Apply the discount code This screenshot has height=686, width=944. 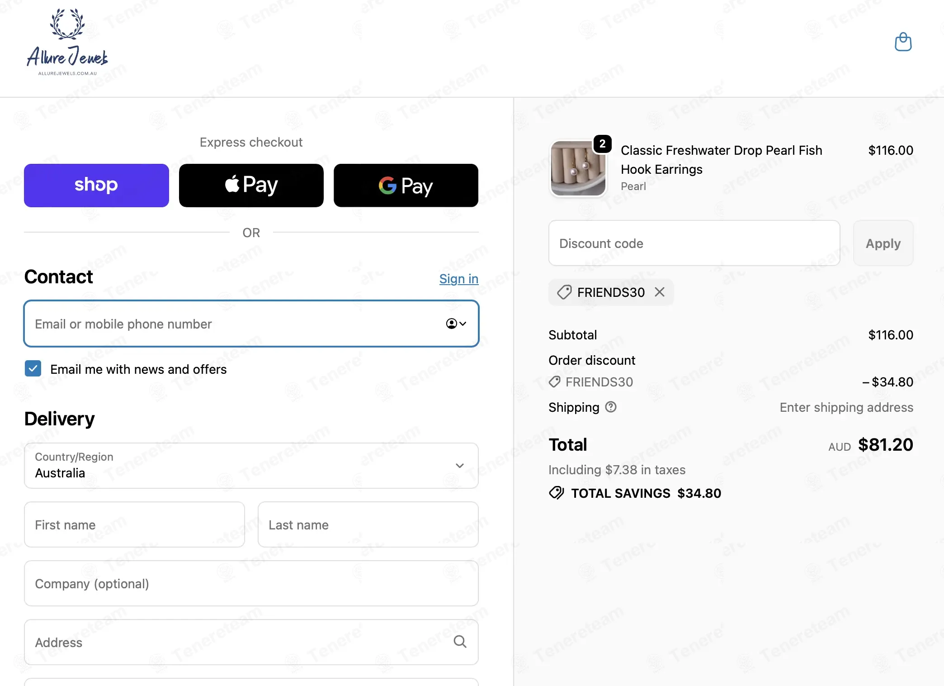tap(883, 243)
